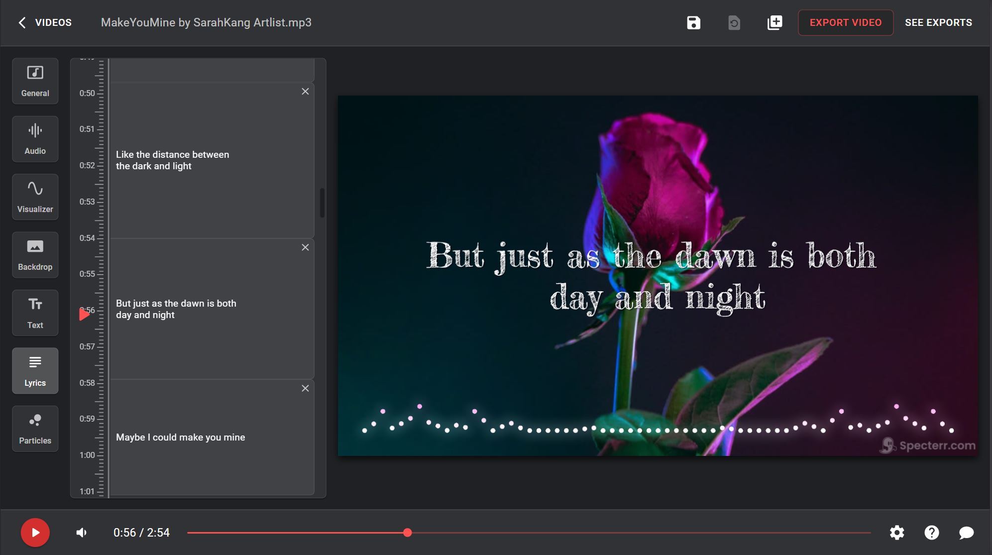Go back to Videos list
The width and height of the screenshot is (992, 555).
pos(44,22)
